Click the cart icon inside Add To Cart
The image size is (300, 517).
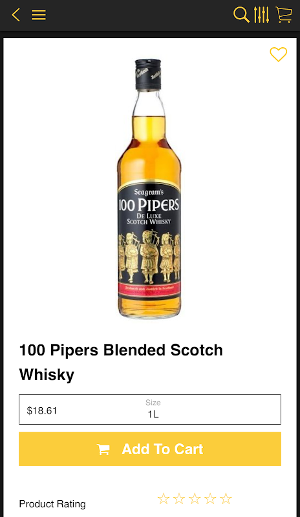103,449
